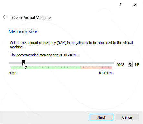Proceed with the Next button

[101, 117]
